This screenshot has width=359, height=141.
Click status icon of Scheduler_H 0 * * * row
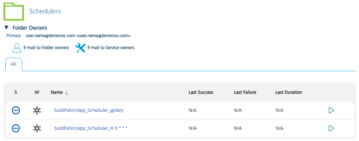[x=16, y=128]
